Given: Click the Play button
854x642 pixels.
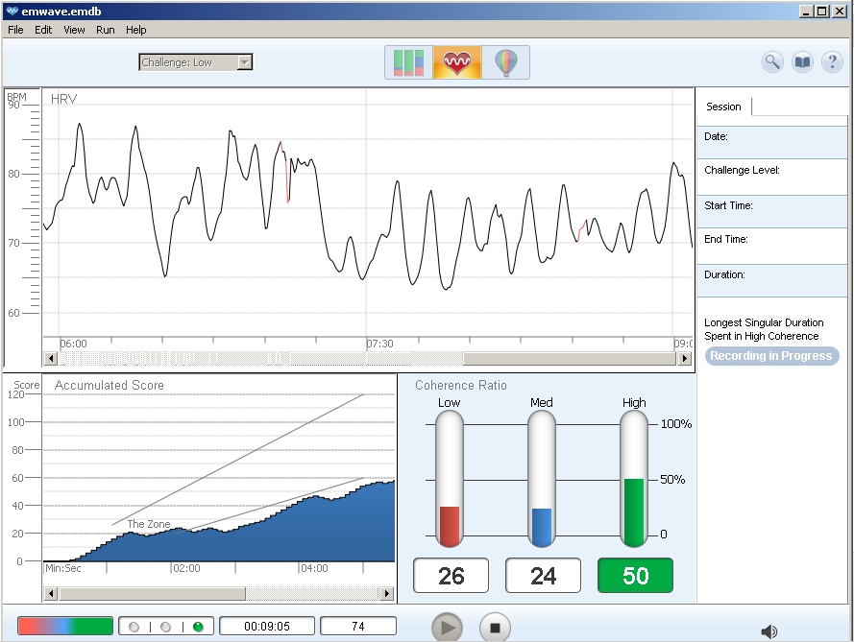Looking at the screenshot, I should tap(447, 628).
